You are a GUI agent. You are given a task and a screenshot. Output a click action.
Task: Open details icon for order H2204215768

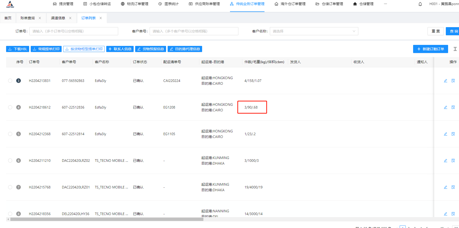click(453, 187)
